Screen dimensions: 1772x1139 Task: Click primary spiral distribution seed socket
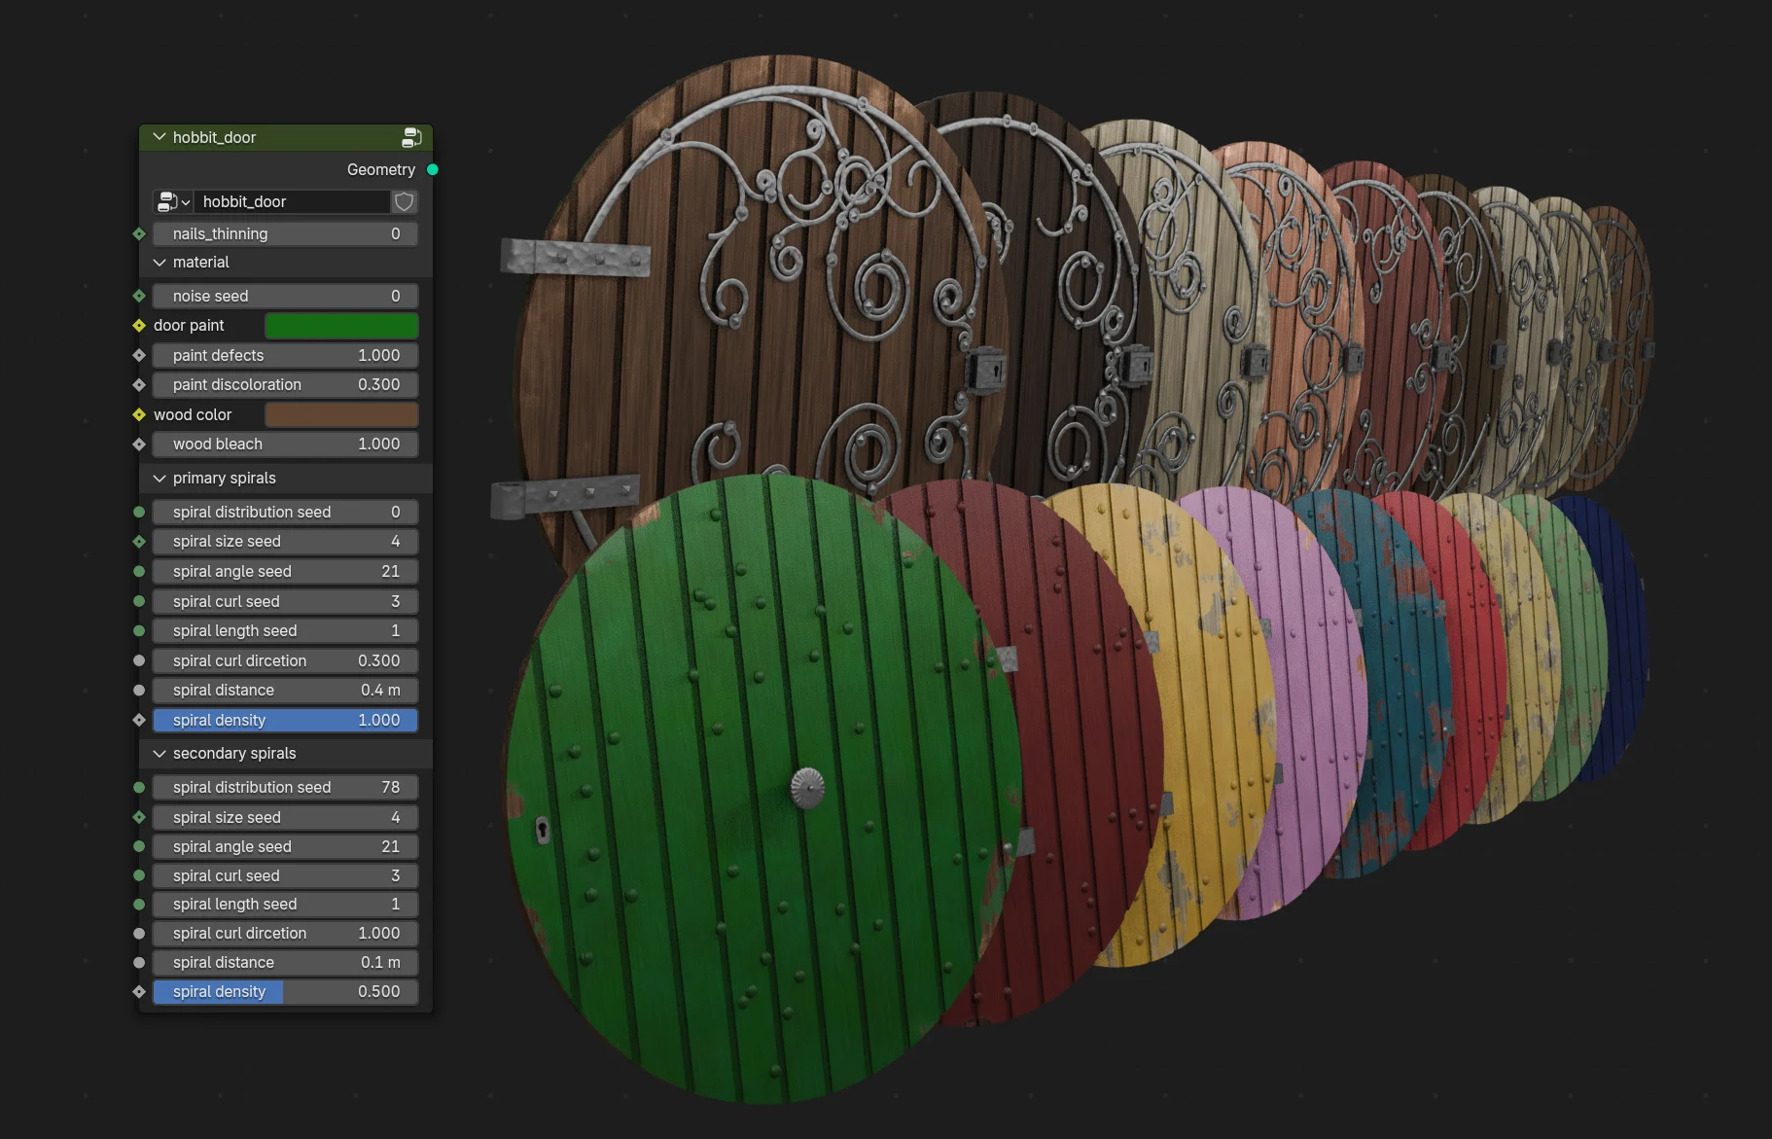139,512
